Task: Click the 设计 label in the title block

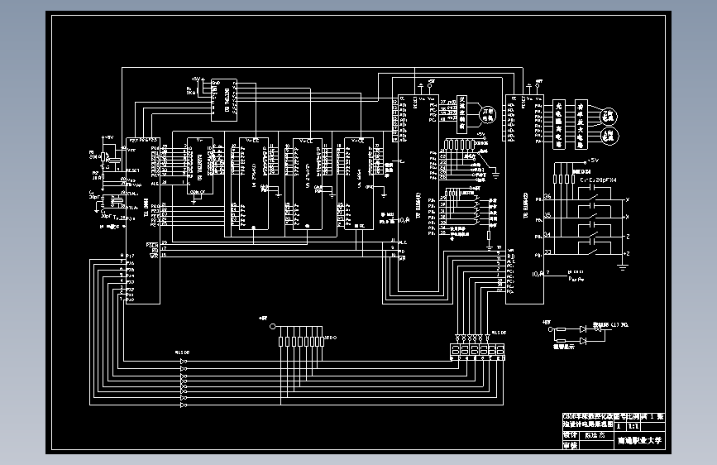Action: pos(571,435)
